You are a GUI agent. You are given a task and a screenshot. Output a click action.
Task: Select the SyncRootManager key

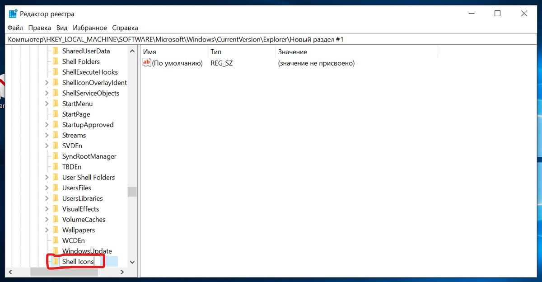[x=89, y=156]
